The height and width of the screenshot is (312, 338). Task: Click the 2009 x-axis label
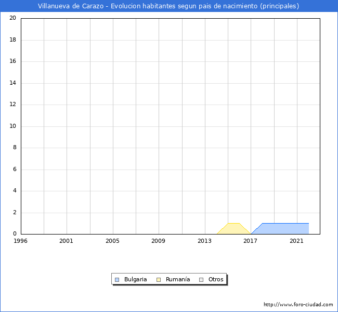(x=158, y=241)
